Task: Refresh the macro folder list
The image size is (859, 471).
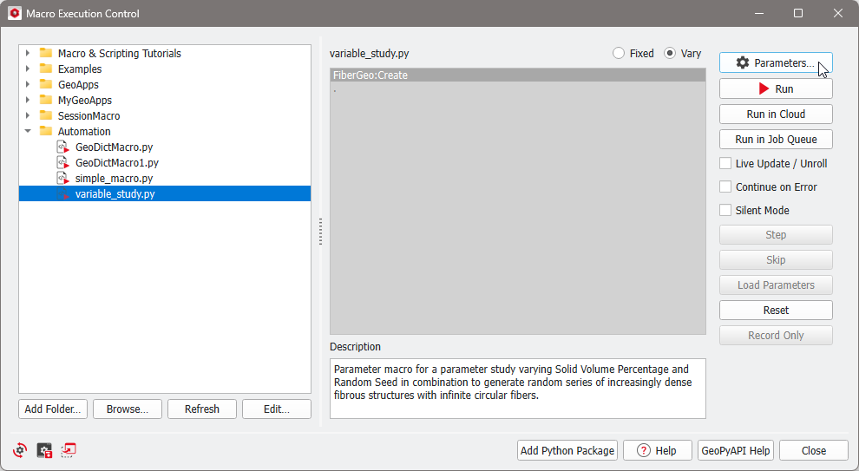Action: coord(202,409)
